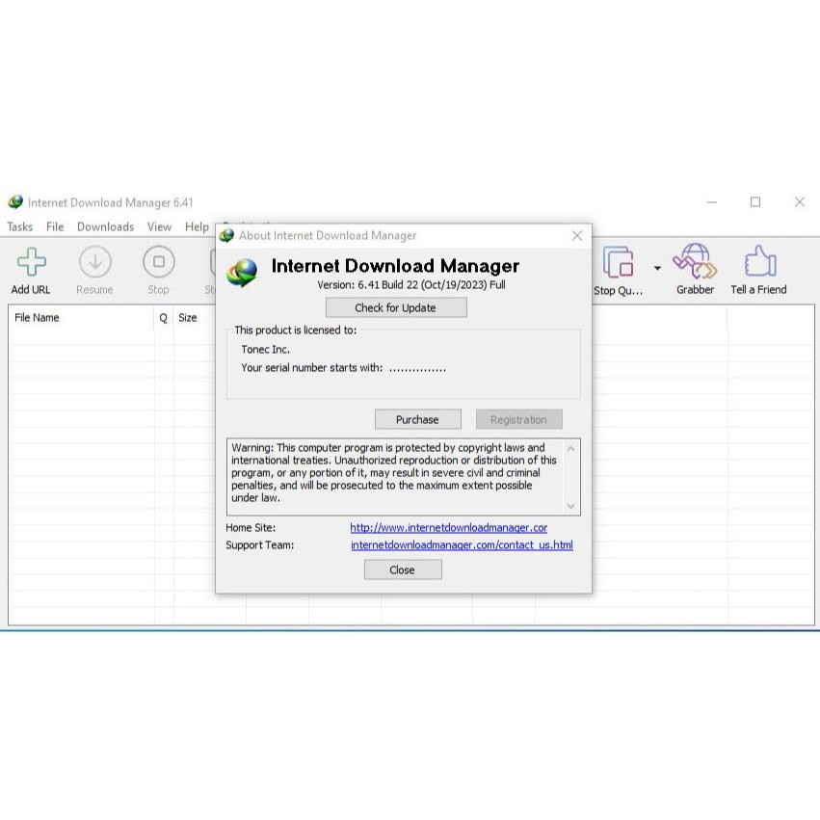This screenshot has height=820, width=820.
Task: Maximize the Internet Download Manager window
Action: click(755, 201)
